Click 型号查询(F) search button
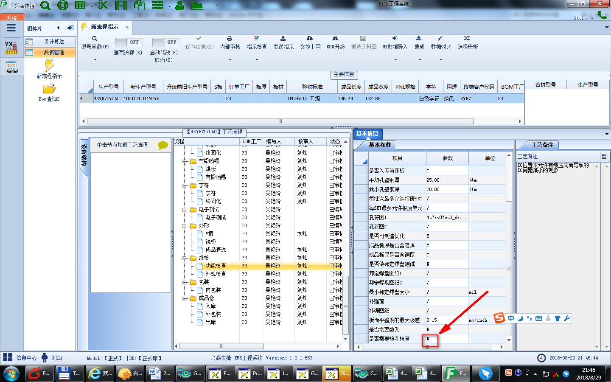 tap(95, 43)
